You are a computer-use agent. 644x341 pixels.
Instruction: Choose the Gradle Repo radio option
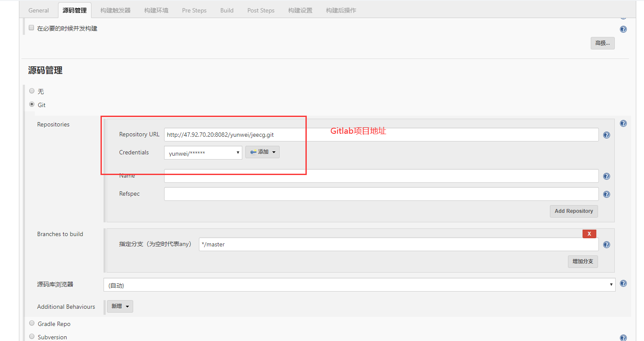click(x=32, y=323)
